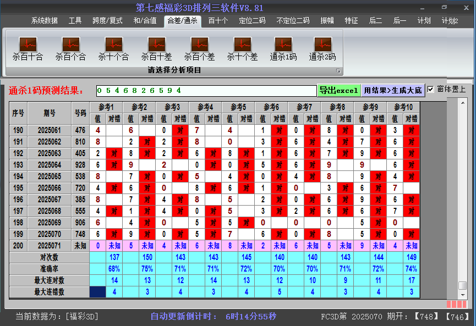Select the 合差/通杀 tab
This screenshot has width=476, height=326.
click(183, 21)
